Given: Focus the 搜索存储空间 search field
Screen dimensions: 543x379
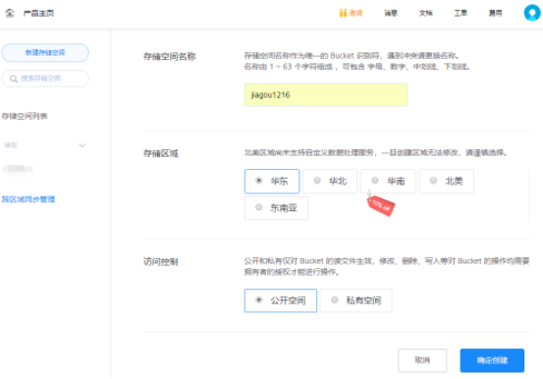Looking at the screenshot, I should (45, 79).
